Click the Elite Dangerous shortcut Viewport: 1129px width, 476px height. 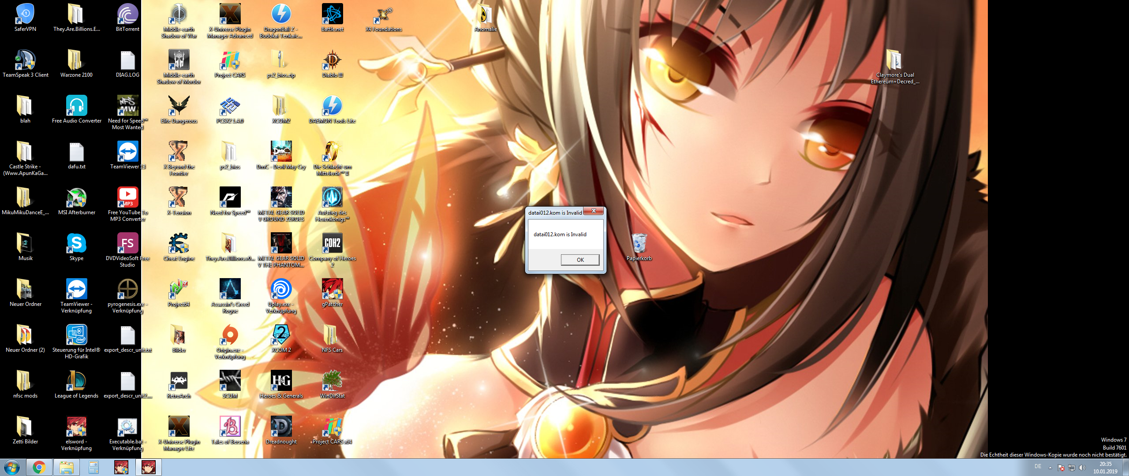click(179, 109)
